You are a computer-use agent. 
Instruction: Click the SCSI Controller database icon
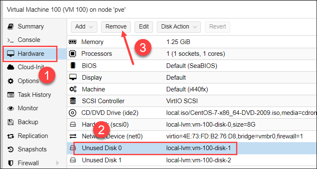(73, 101)
